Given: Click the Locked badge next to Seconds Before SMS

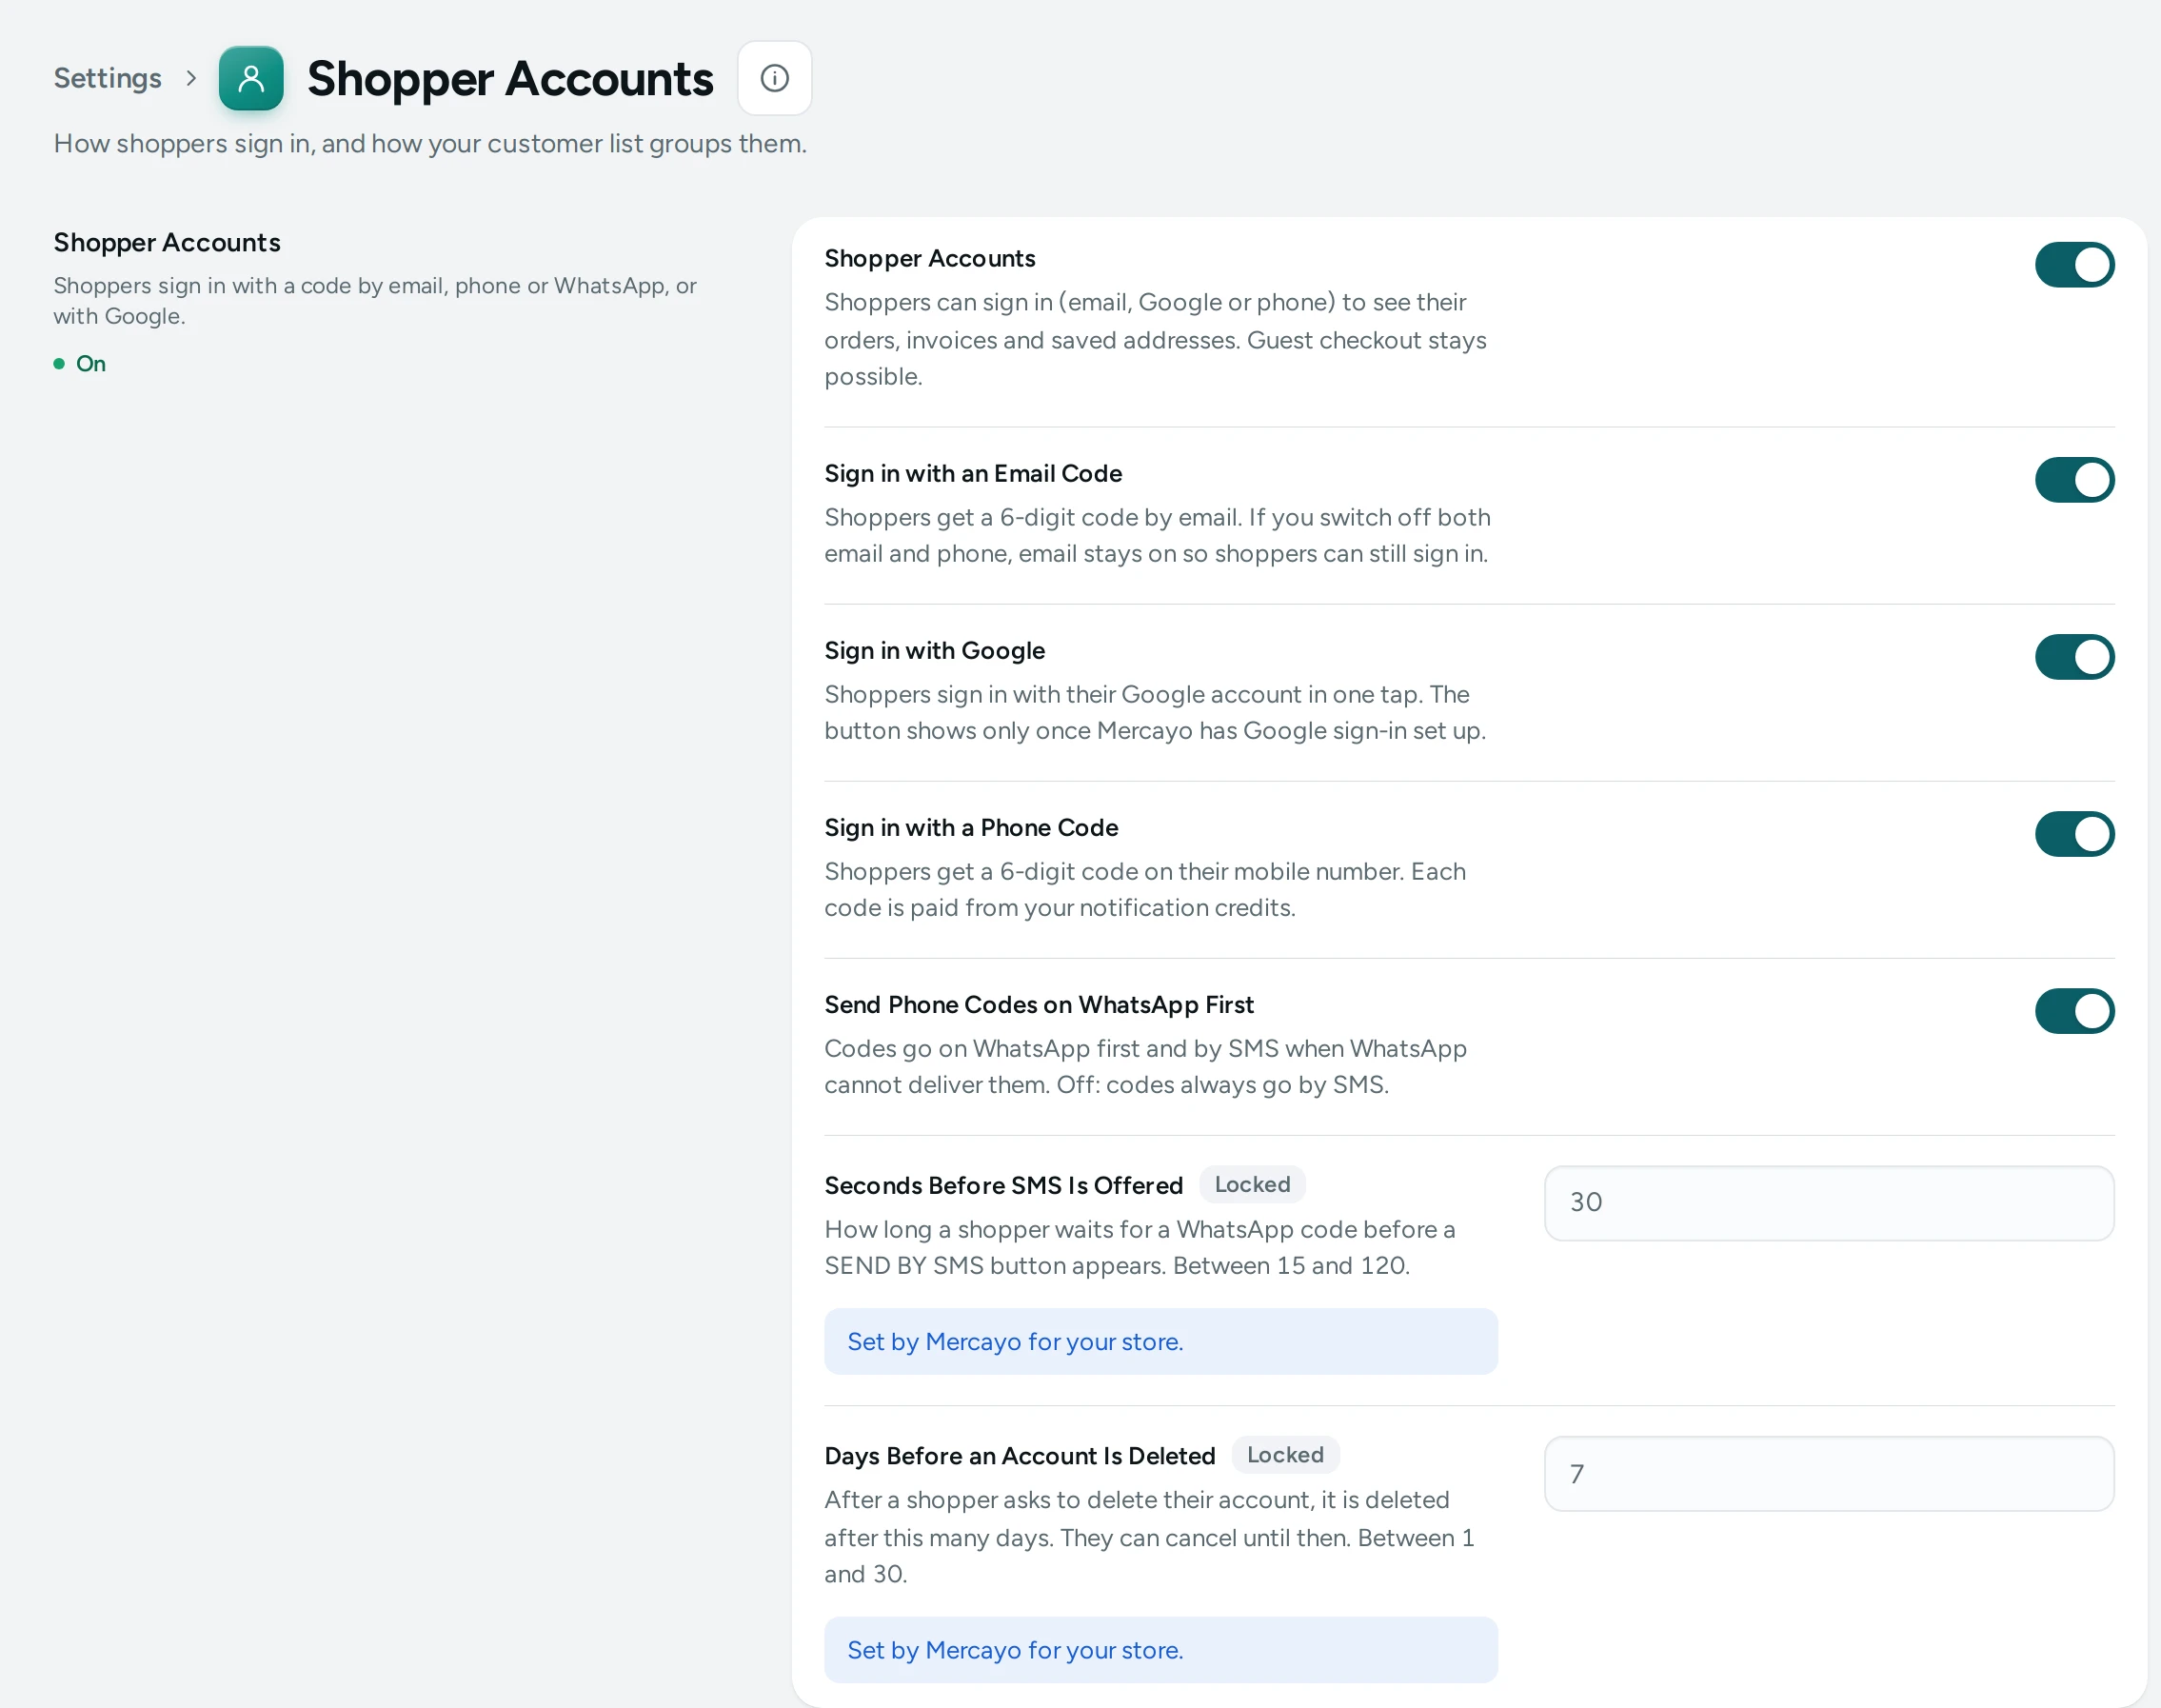Looking at the screenshot, I should point(1252,1185).
